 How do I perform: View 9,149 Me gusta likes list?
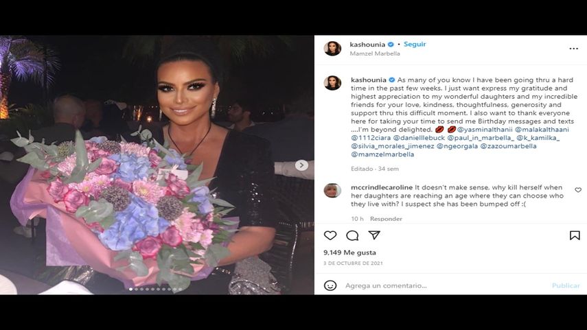(x=349, y=252)
